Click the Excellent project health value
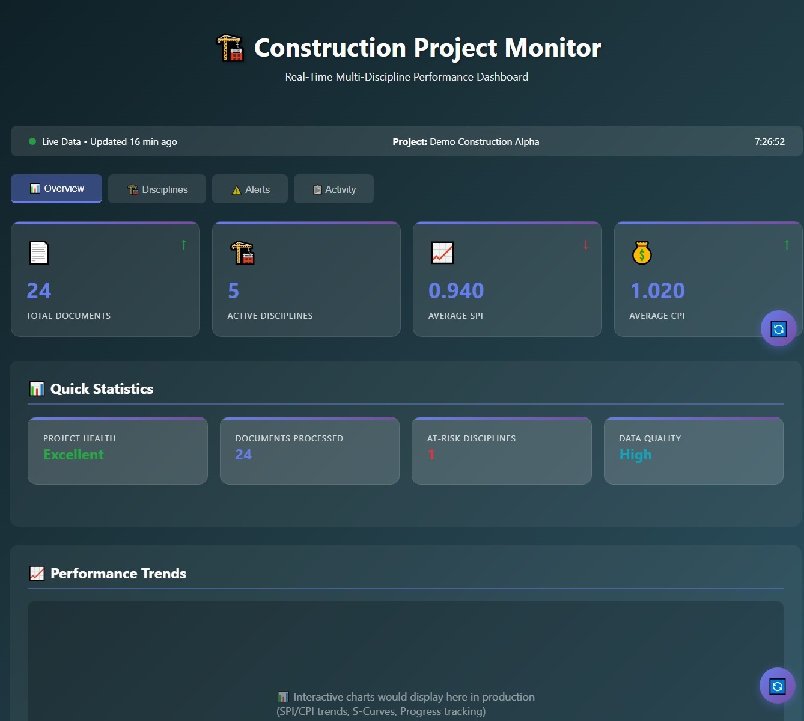Image resolution: width=804 pixels, height=721 pixels. pyautogui.click(x=73, y=455)
